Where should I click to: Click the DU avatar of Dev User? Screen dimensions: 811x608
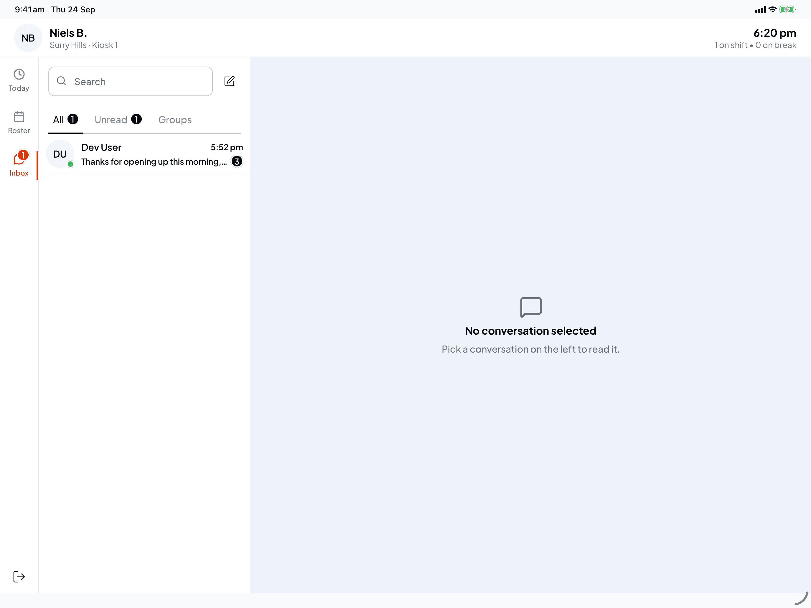[x=60, y=154]
